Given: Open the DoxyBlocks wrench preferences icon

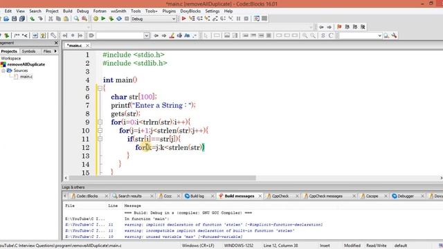Looking at the screenshot, I should (x=53, y=35).
